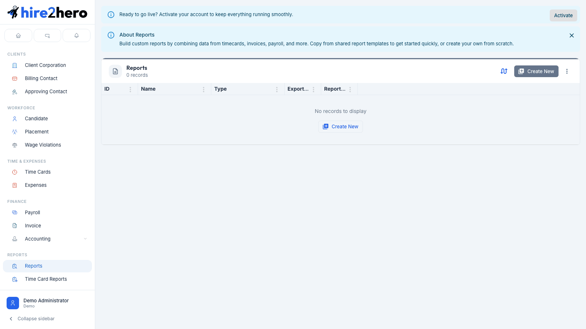
Task: Open the Name column options menu
Action: 204,89
